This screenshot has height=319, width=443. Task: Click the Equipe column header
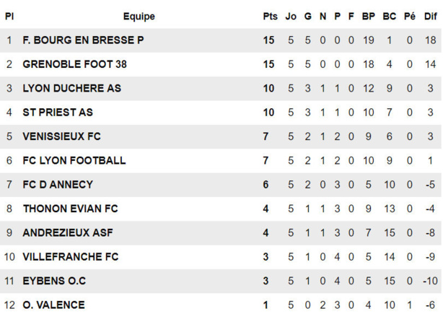coord(139,16)
